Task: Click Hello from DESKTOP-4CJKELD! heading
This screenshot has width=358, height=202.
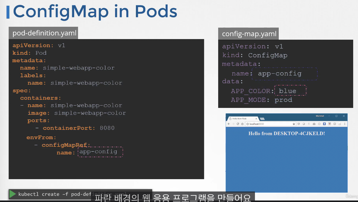Action: pyautogui.click(x=287, y=133)
